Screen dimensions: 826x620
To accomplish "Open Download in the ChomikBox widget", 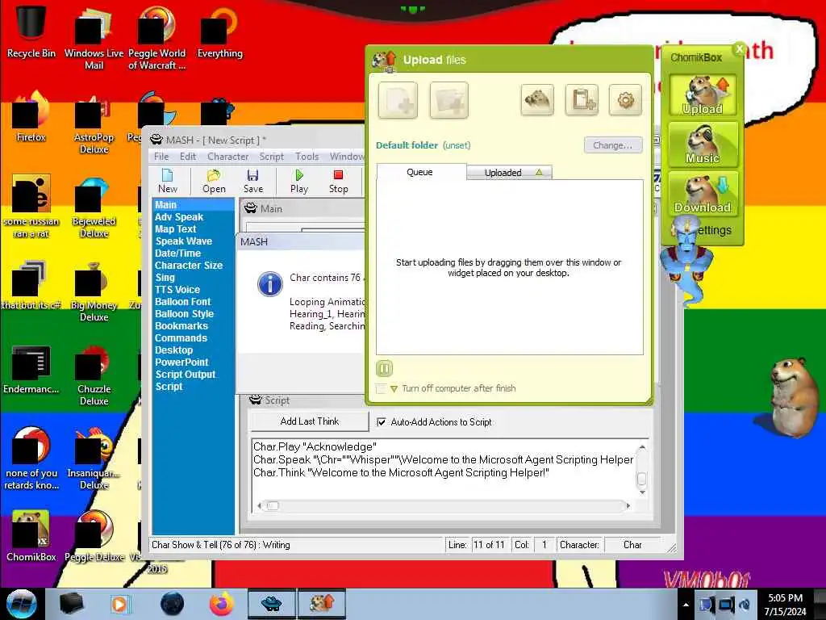I will pyautogui.click(x=703, y=193).
